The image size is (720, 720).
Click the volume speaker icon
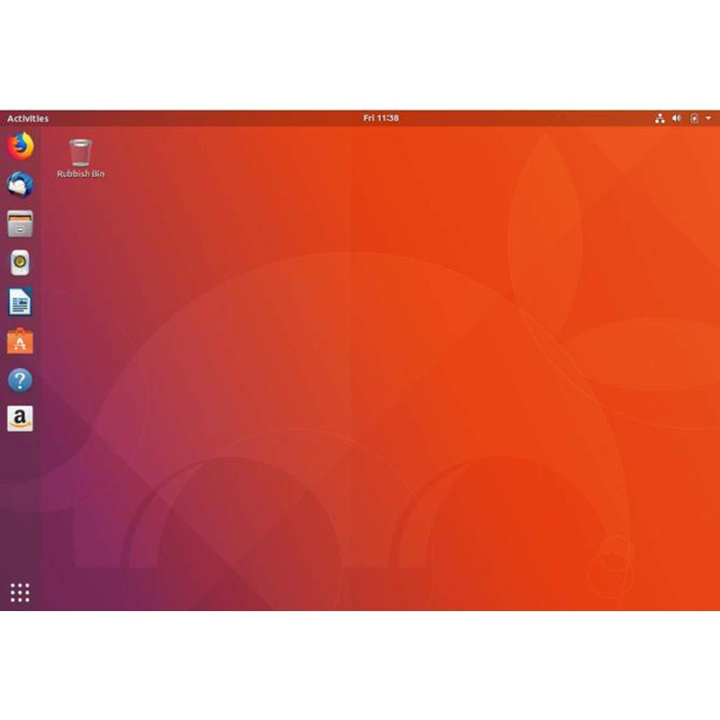[677, 118]
